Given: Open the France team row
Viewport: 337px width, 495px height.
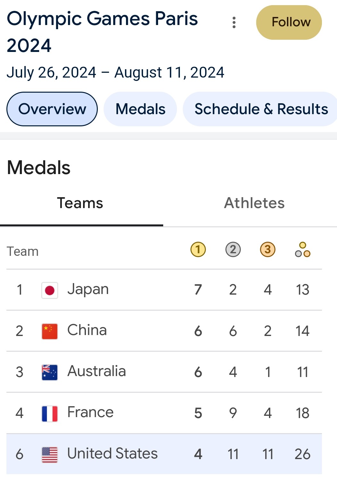Looking at the screenshot, I should pyautogui.click(x=164, y=413).
